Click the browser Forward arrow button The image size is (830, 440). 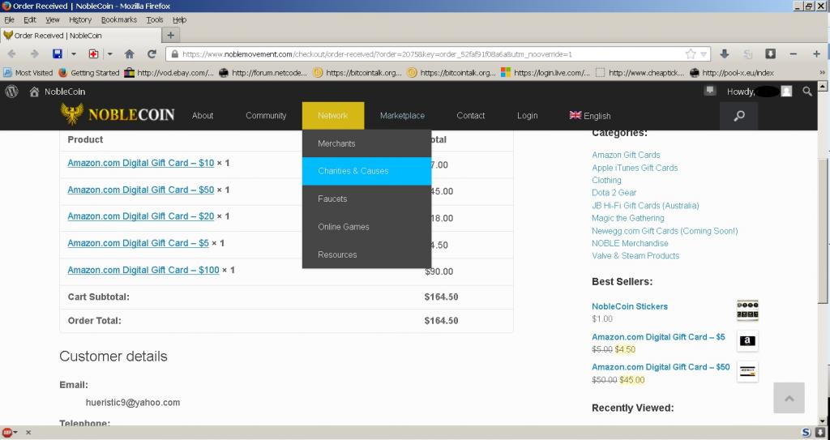coord(34,54)
